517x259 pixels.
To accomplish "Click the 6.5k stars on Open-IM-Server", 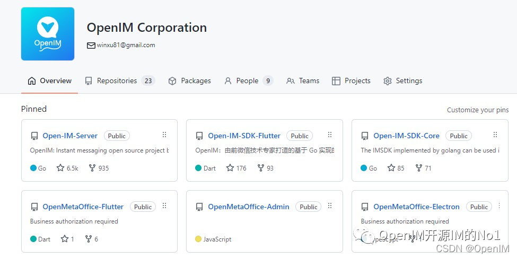I will (67, 168).
